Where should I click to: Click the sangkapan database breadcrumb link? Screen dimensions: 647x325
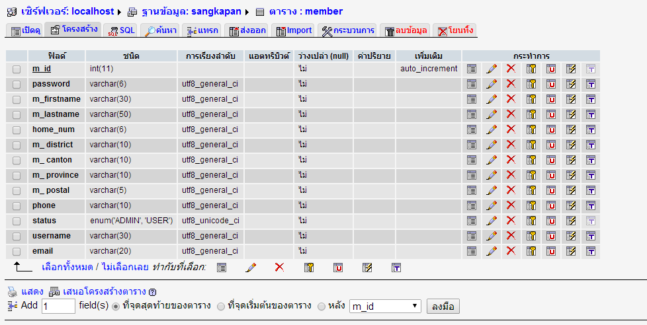(191, 11)
